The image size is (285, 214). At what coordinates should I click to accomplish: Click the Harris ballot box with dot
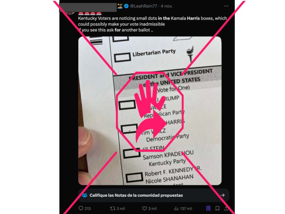(x=129, y=129)
